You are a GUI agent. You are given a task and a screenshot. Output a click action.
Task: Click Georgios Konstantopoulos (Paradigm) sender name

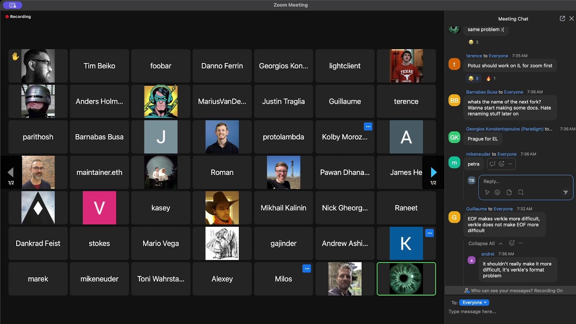click(x=504, y=129)
